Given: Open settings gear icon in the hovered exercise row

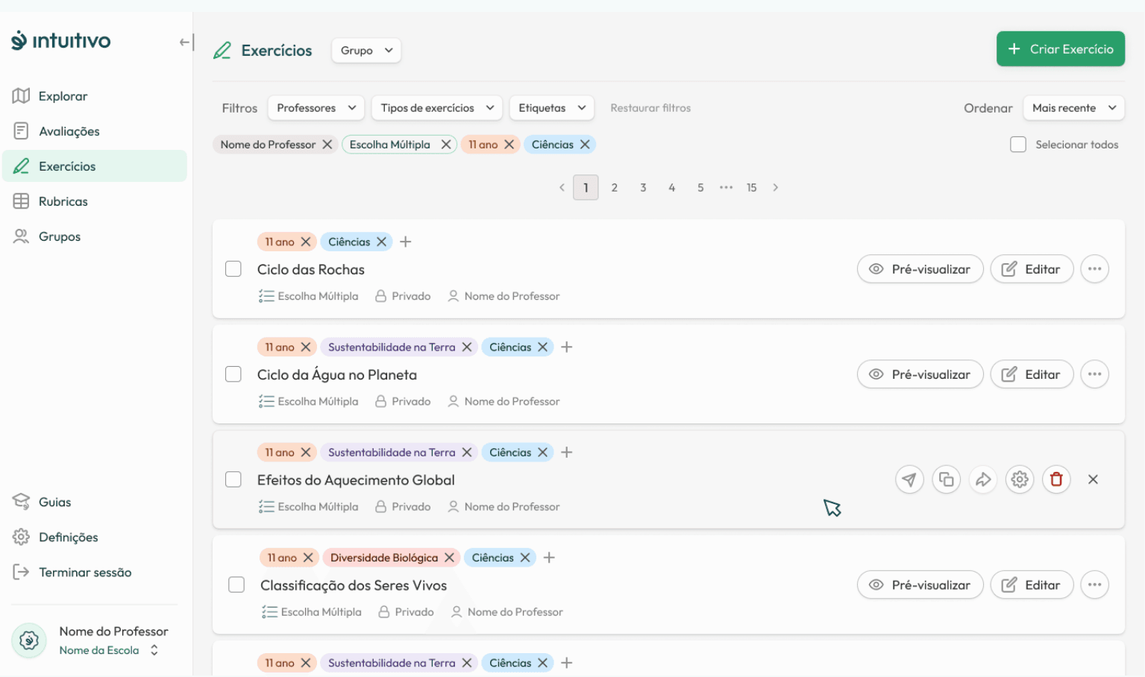Looking at the screenshot, I should click(x=1020, y=479).
